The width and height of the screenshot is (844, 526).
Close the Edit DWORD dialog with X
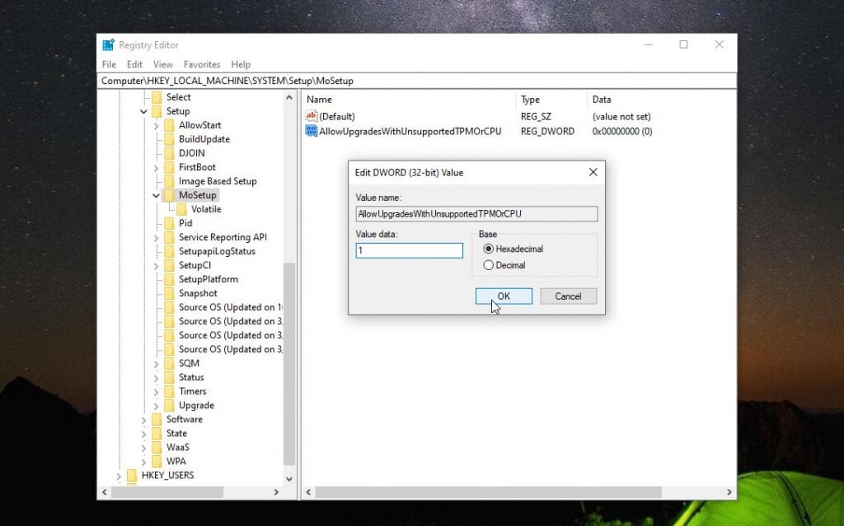593,172
